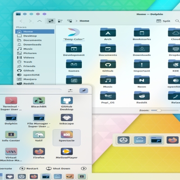Switch Dolphin to icons view mode
The height and width of the screenshot is (180, 180).
click(x=51, y=21)
